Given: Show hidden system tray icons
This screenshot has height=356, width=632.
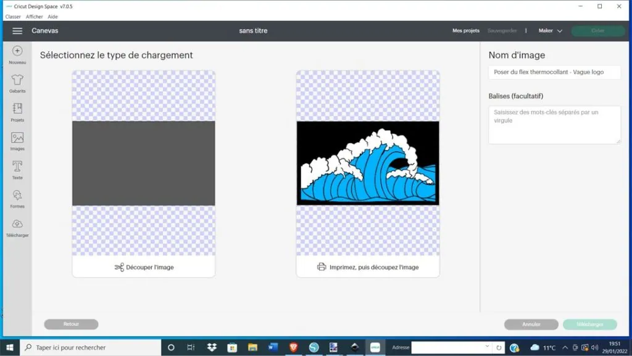Looking at the screenshot, I should 565,347.
